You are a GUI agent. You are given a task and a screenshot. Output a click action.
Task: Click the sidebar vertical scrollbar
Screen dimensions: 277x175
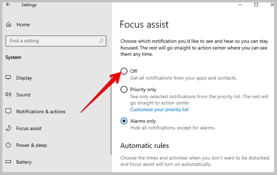[111, 118]
